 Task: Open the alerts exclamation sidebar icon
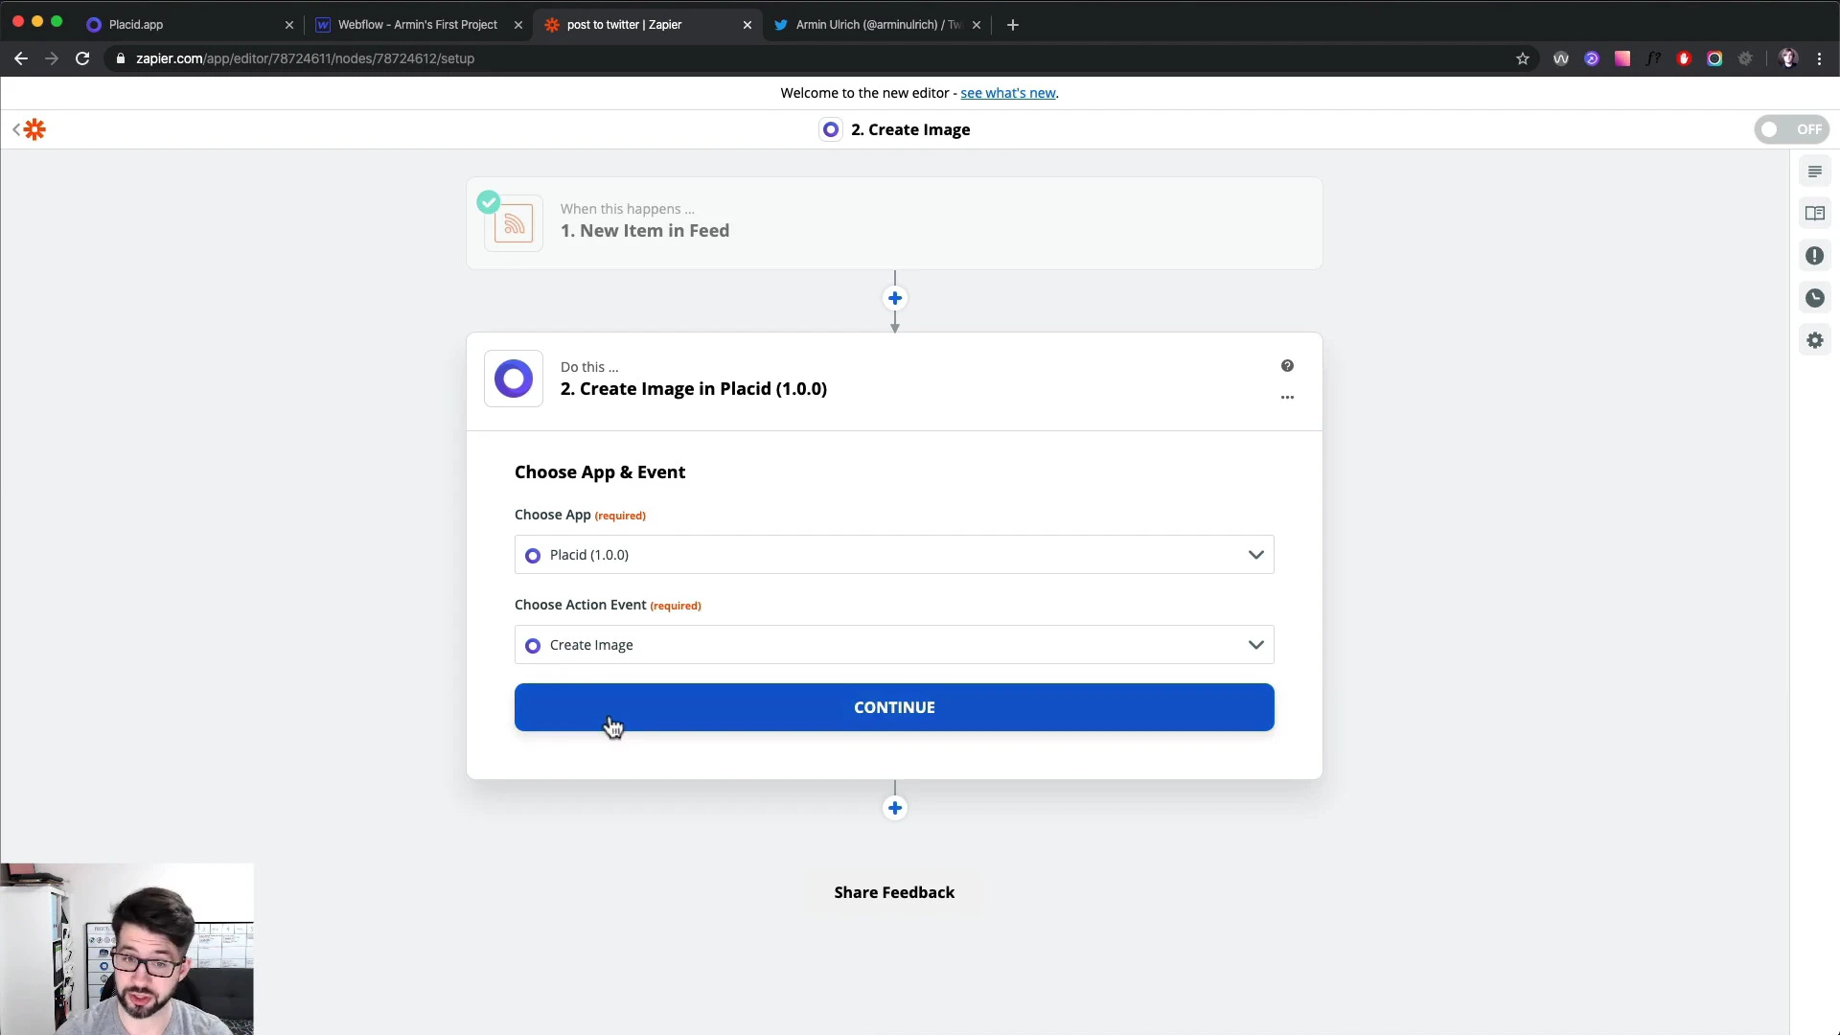pos(1814,256)
